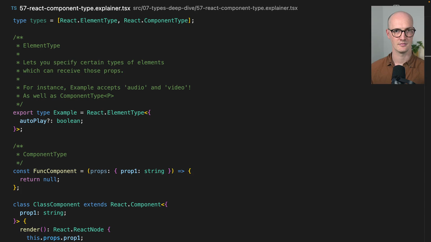431x242 pixels.
Task: Click the null value being returned
Action: [50, 179]
